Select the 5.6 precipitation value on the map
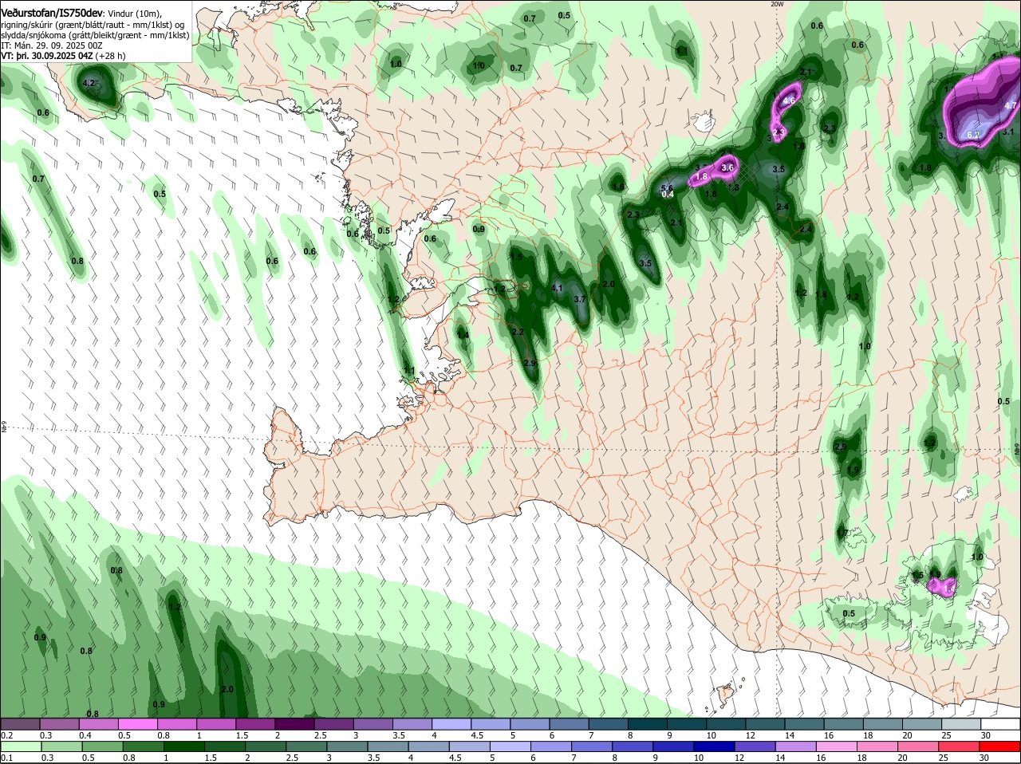 (668, 187)
